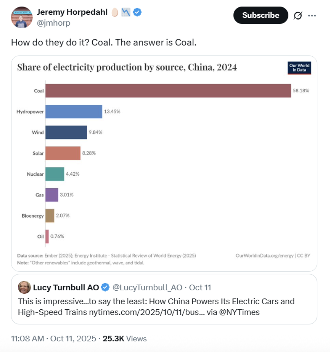330x352 pixels.
Task: Click the chart title to open the image
Action: [127, 67]
